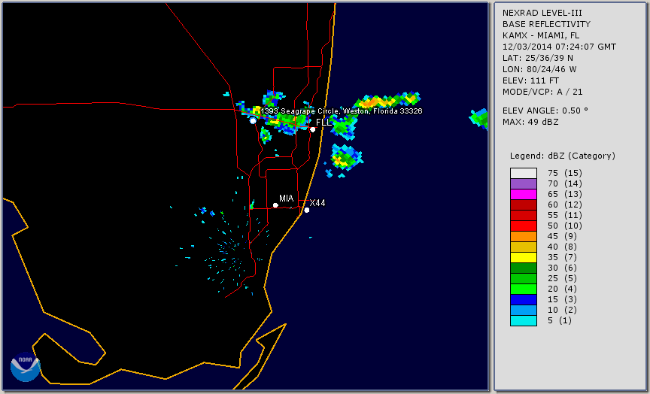Click the FLL airport marker dot
This screenshot has height=394, width=650.
[x=312, y=129]
